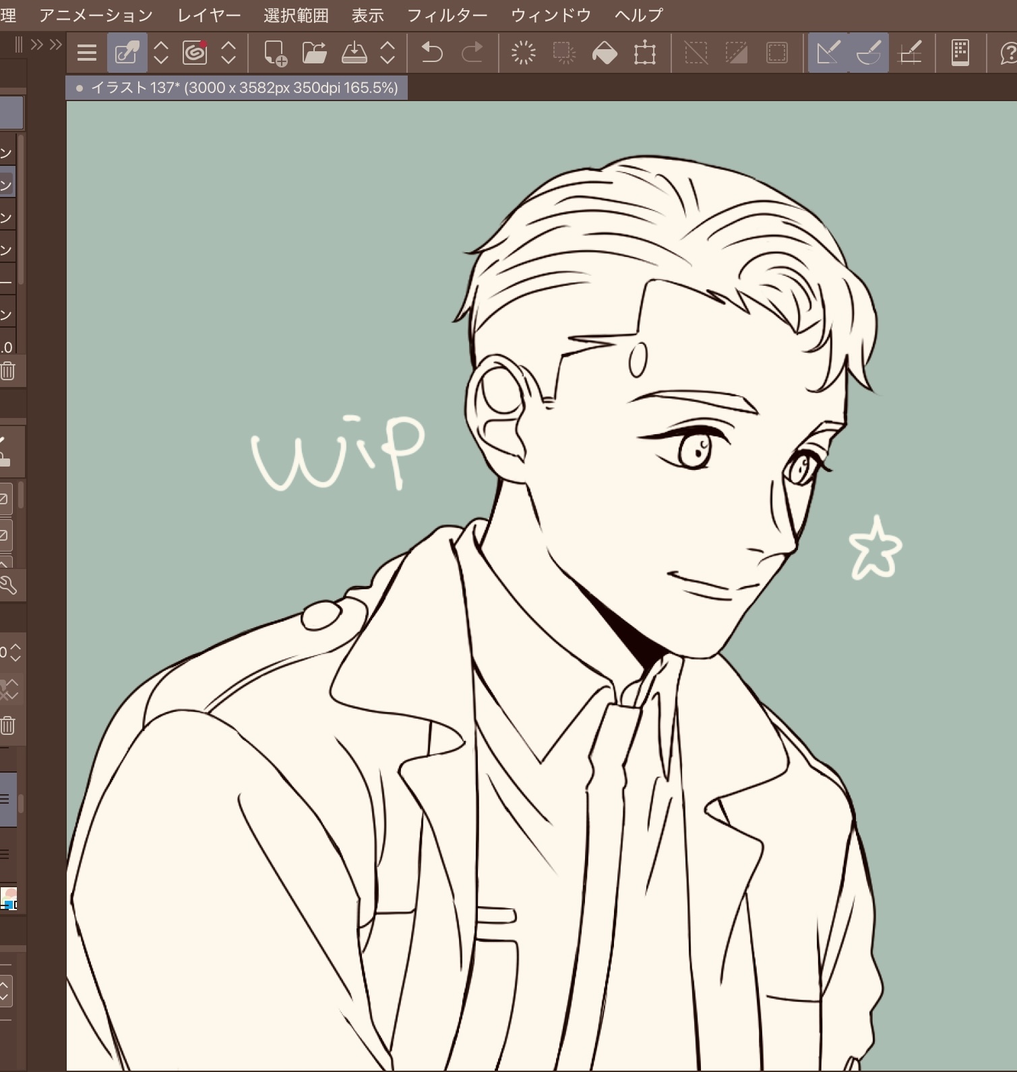Toggle Snap to Grid
The height and width of the screenshot is (1072, 1017).
911,53
